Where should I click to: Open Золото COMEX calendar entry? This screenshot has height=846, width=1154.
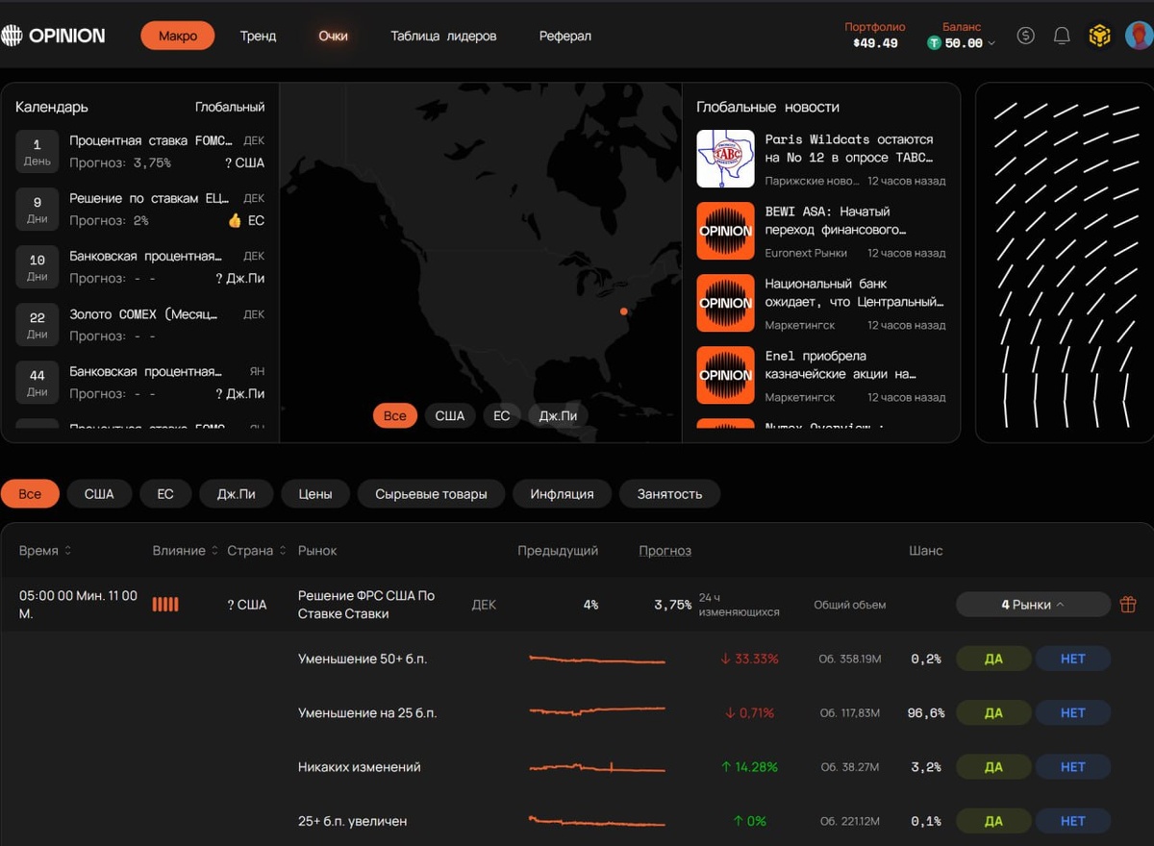(139, 325)
